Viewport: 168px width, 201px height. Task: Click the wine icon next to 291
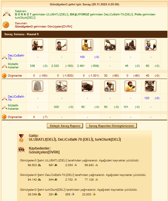[56, 194]
